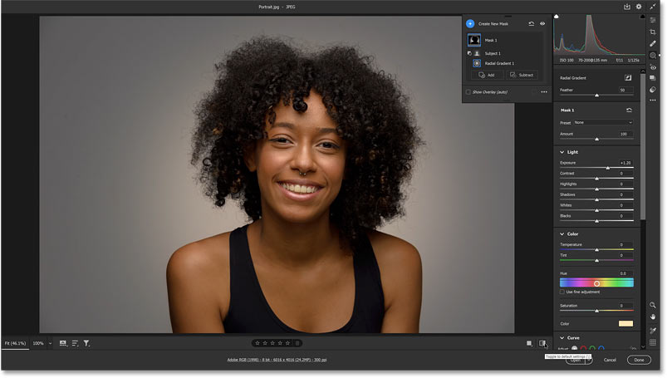Click the filmstrip toggle icon in bottom bar
Viewport: 667px width, 378px height.
click(x=63, y=343)
